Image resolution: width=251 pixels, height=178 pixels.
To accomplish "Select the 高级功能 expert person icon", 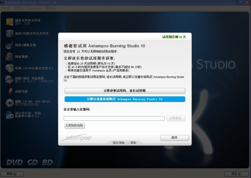I will tap(10, 92).
